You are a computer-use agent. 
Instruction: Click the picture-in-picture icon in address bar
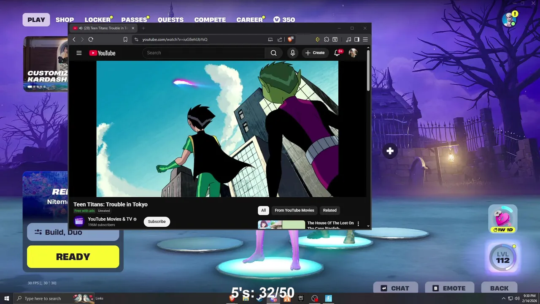point(270,39)
